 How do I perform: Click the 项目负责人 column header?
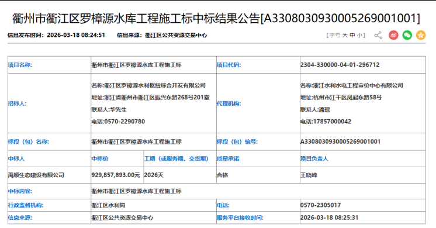pos(314,159)
